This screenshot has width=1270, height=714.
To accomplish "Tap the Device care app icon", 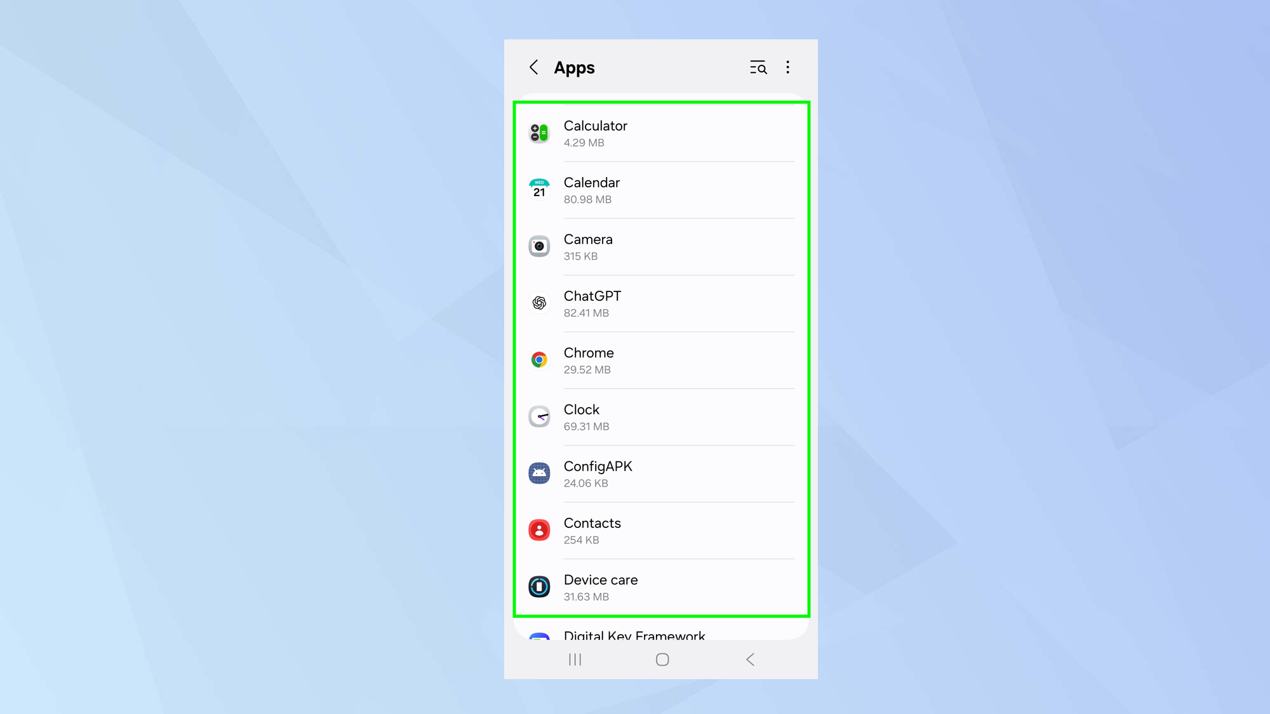I will click(x=539, y=586).
